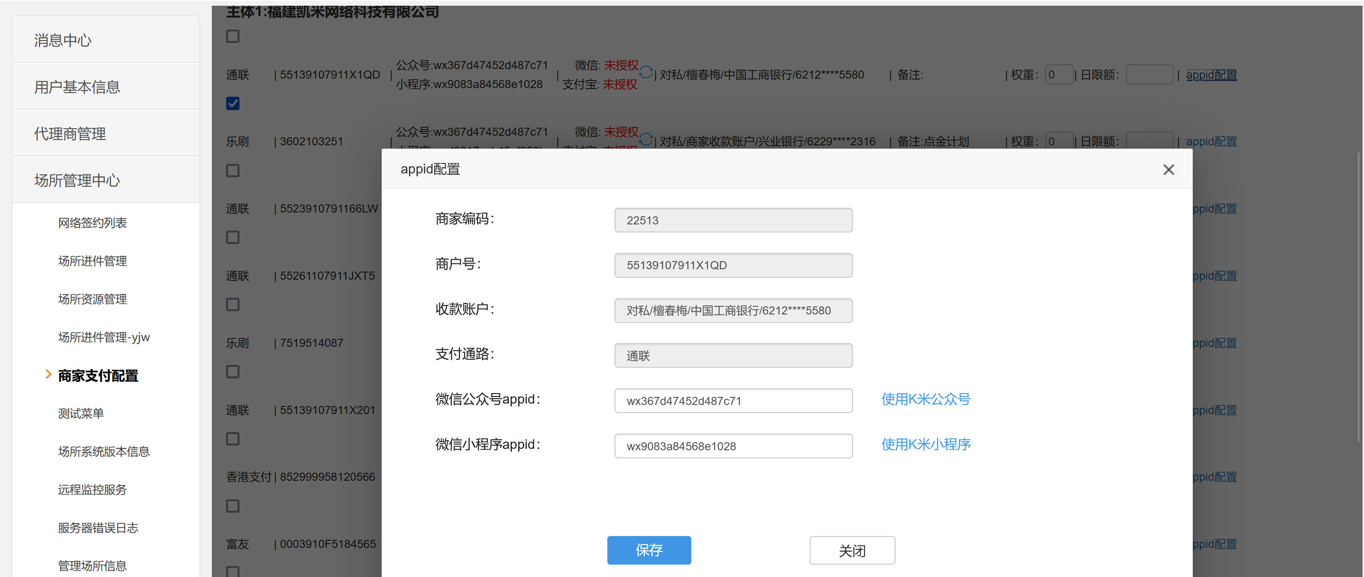Go to 网络签约列表 menu item
Screen dimensions: 1364x577
coord(93,223)
